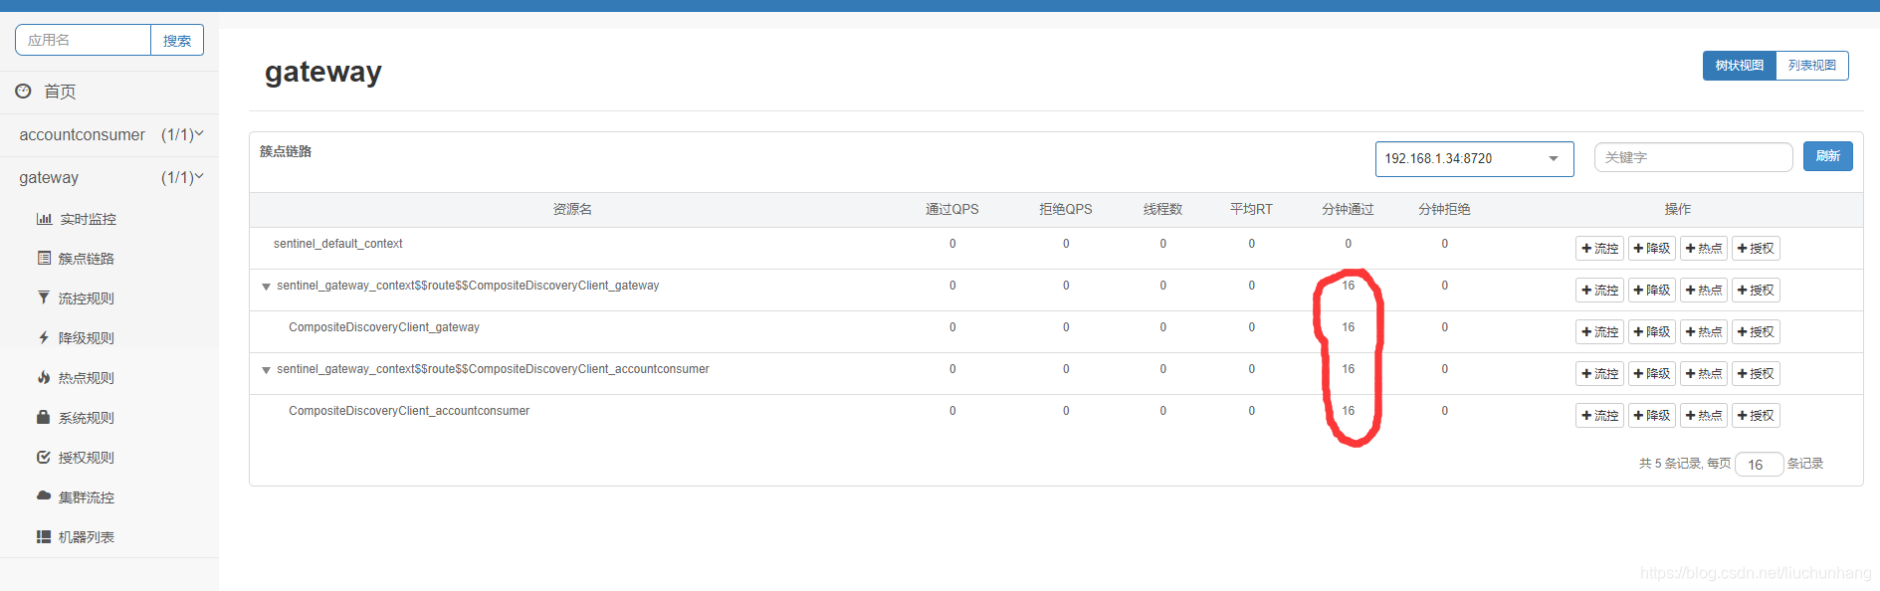This screenshot has height=591, width=1880.
Task: Go to the 首页 home link
Action: pyautogui.click(x=60, y=92)
